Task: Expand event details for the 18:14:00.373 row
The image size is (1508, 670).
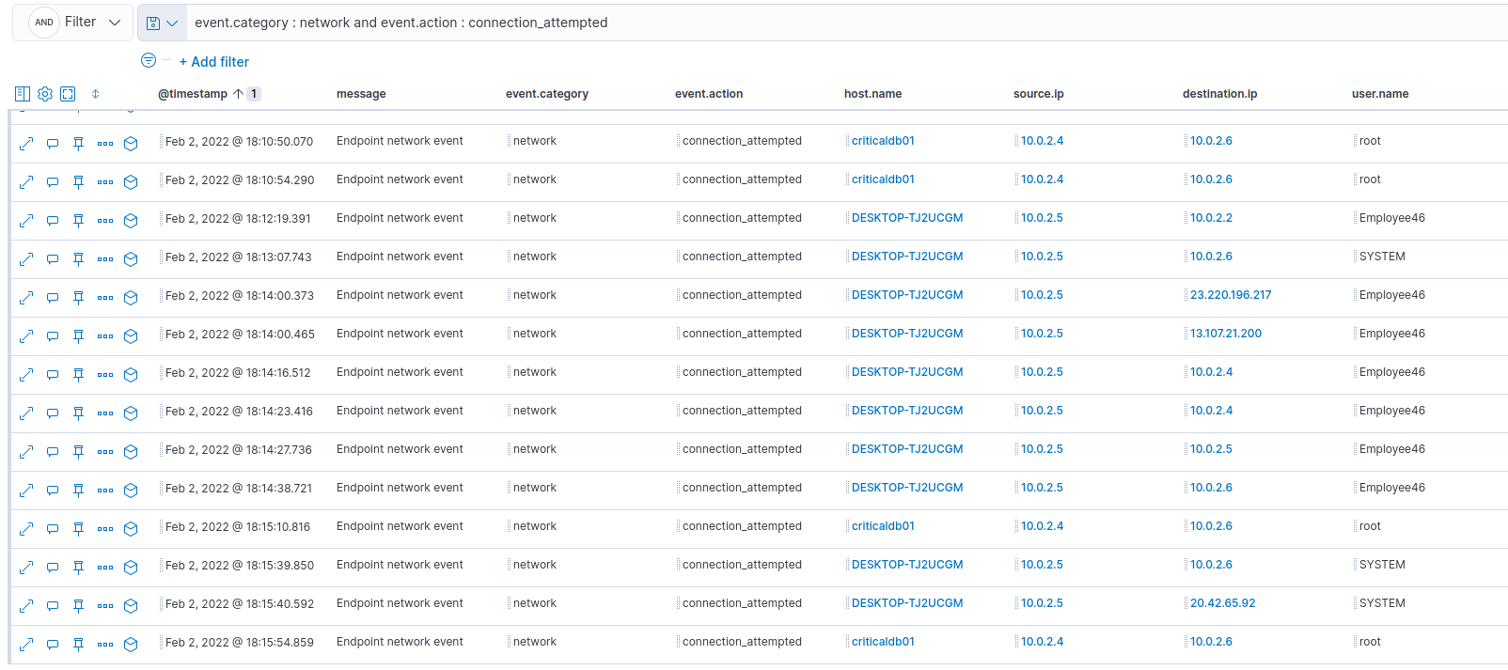Action: [26, 298]
